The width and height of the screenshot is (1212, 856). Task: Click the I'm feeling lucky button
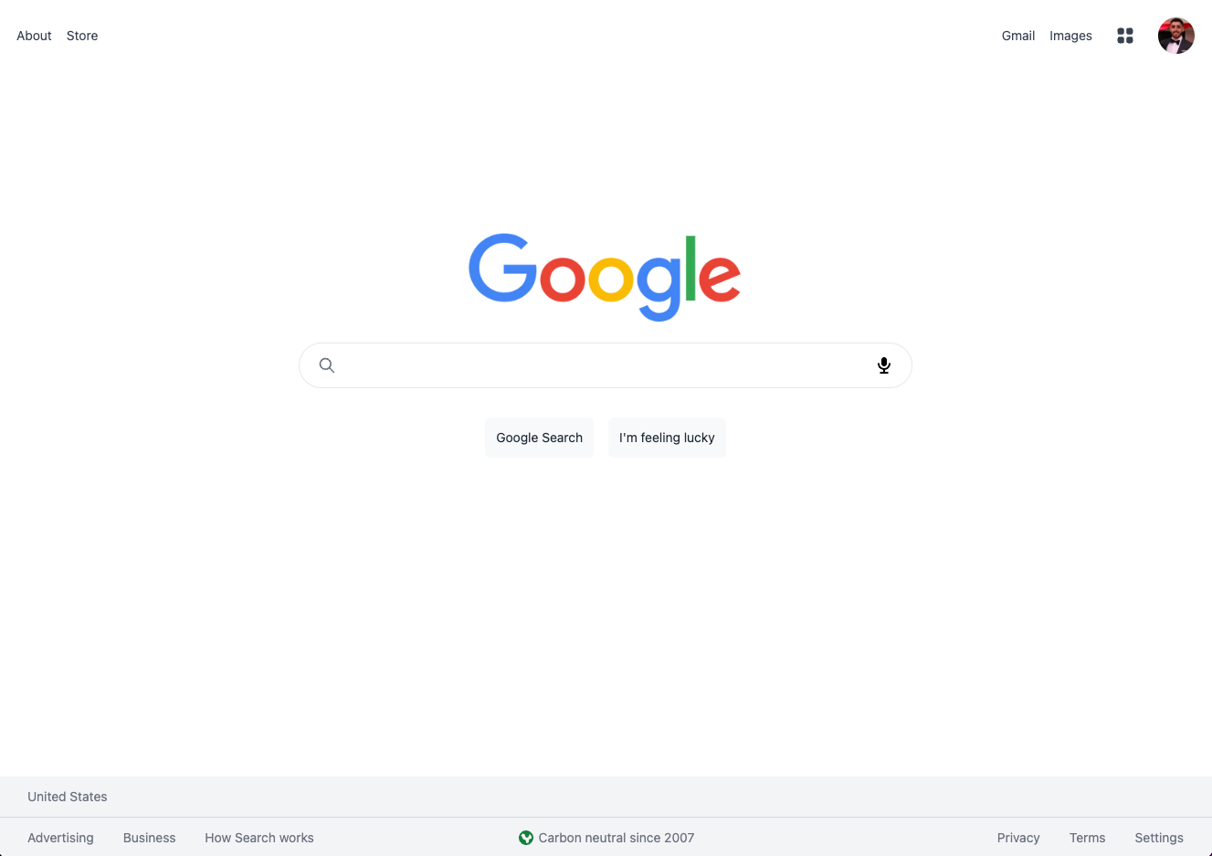(667, 438)
